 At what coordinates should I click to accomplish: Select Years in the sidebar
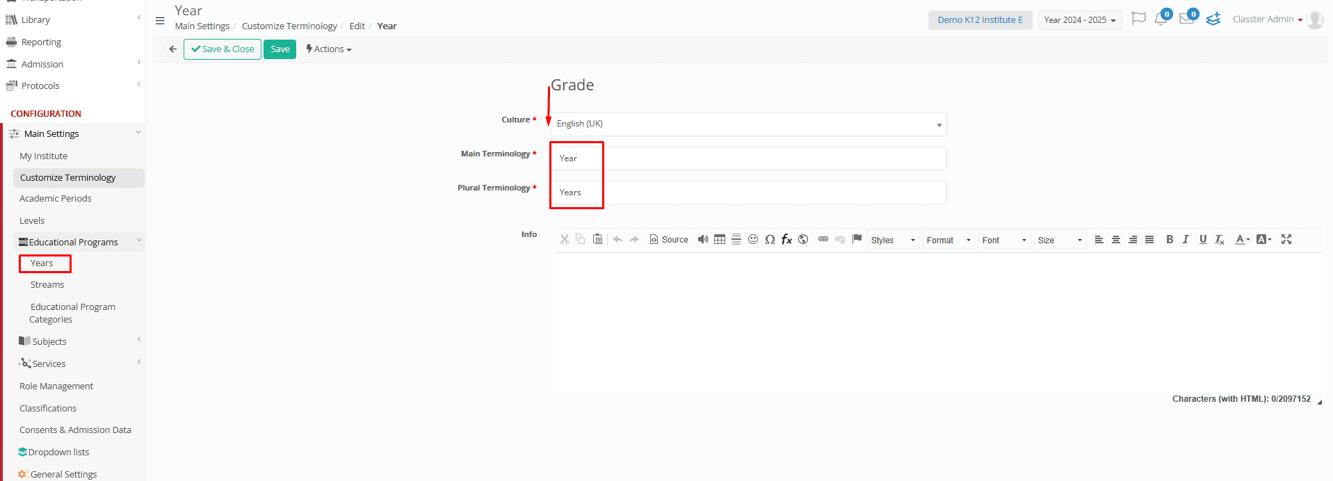click(x=42, y=263)
